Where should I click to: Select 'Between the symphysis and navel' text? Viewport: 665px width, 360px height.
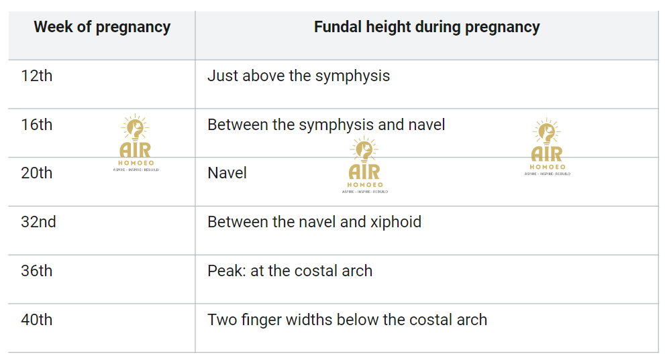click(326, 125)
